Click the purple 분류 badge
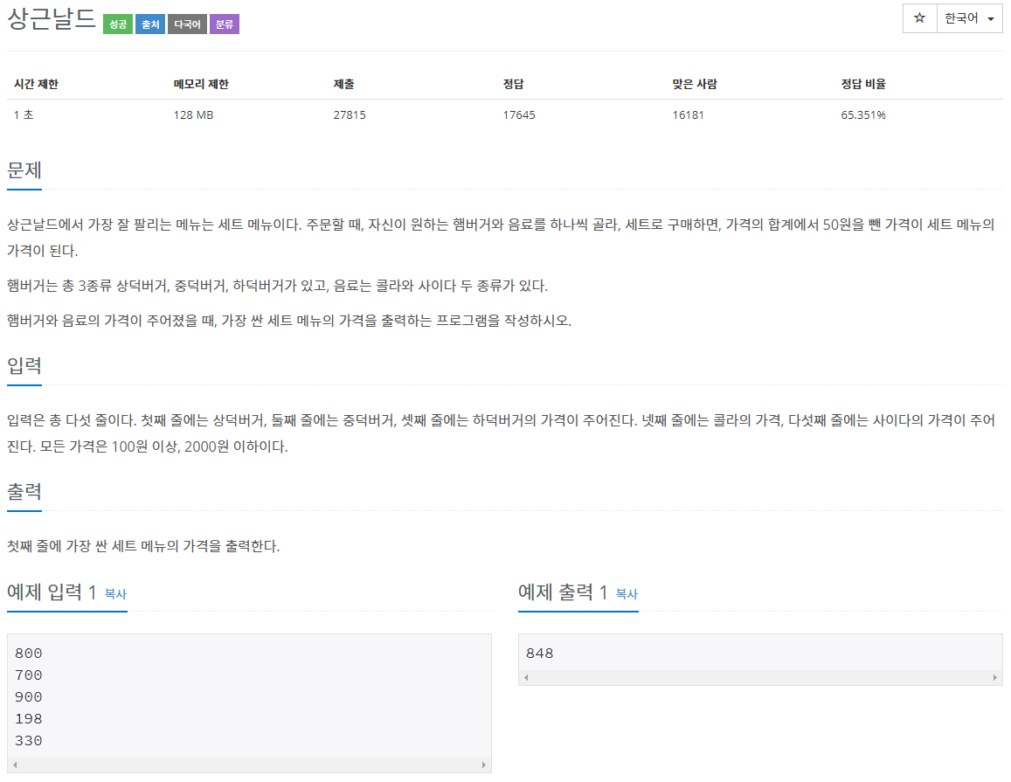 click(225, 24)
